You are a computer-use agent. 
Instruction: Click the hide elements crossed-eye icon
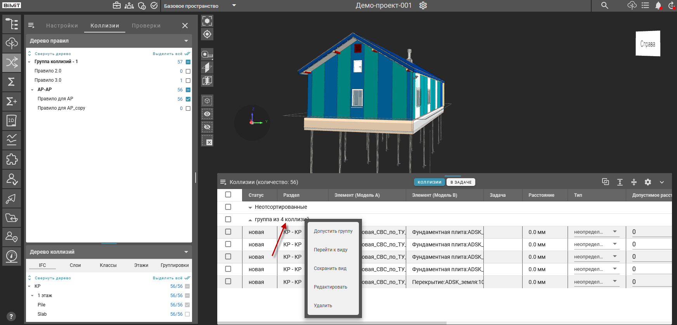[207, 127]
